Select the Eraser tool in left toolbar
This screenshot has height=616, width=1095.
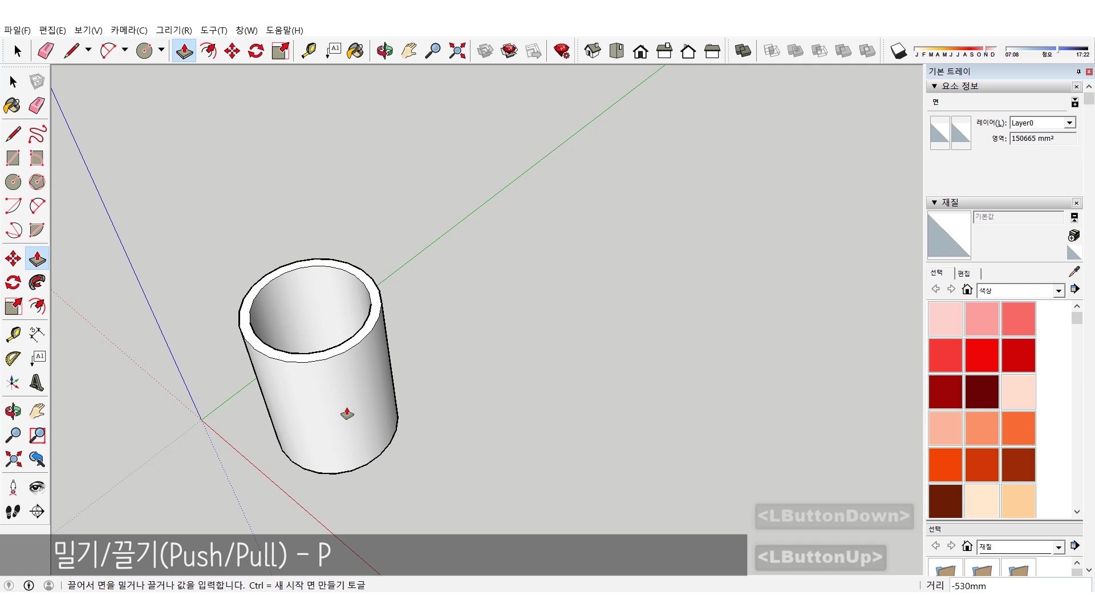tap(37, 106)
